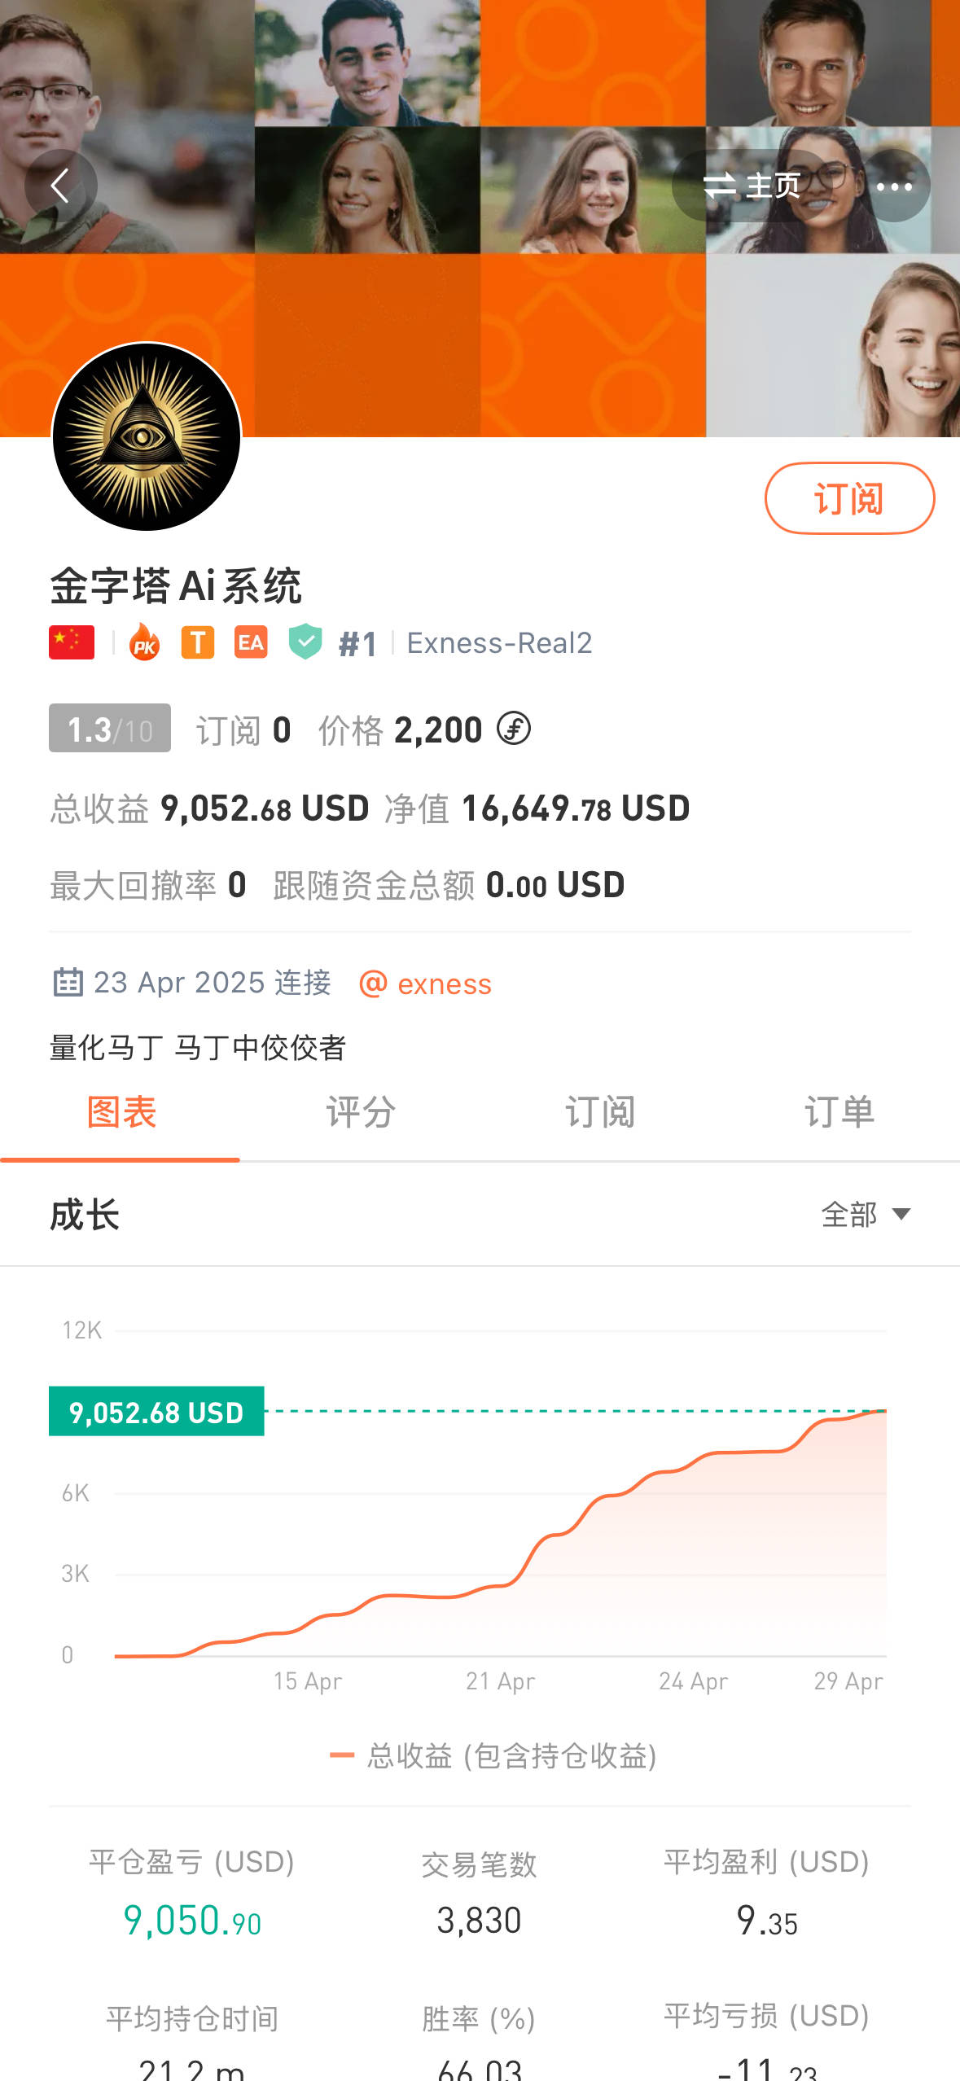Tap the EA badge icon
Screen dimensions: 960x2081
(x=251, y=642)
